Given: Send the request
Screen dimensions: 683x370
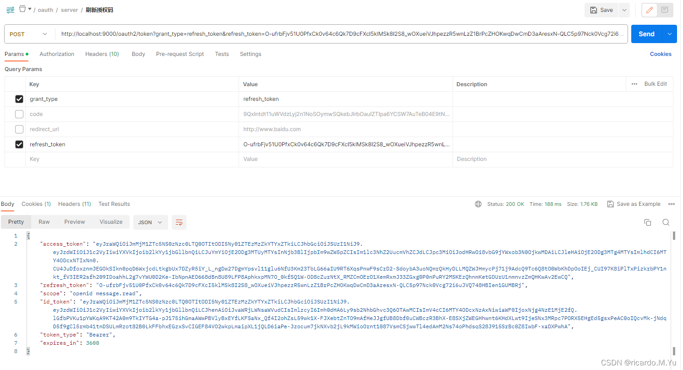Looking at the screenshot, I should click(646, 34).
